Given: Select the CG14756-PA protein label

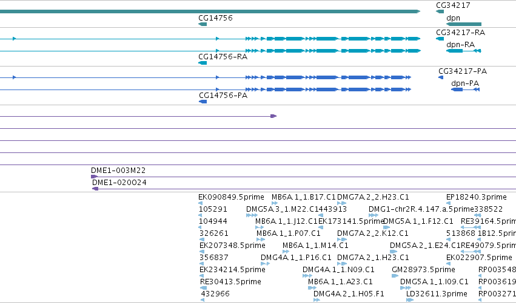Looking at the screenshot, I should (223, 96).
